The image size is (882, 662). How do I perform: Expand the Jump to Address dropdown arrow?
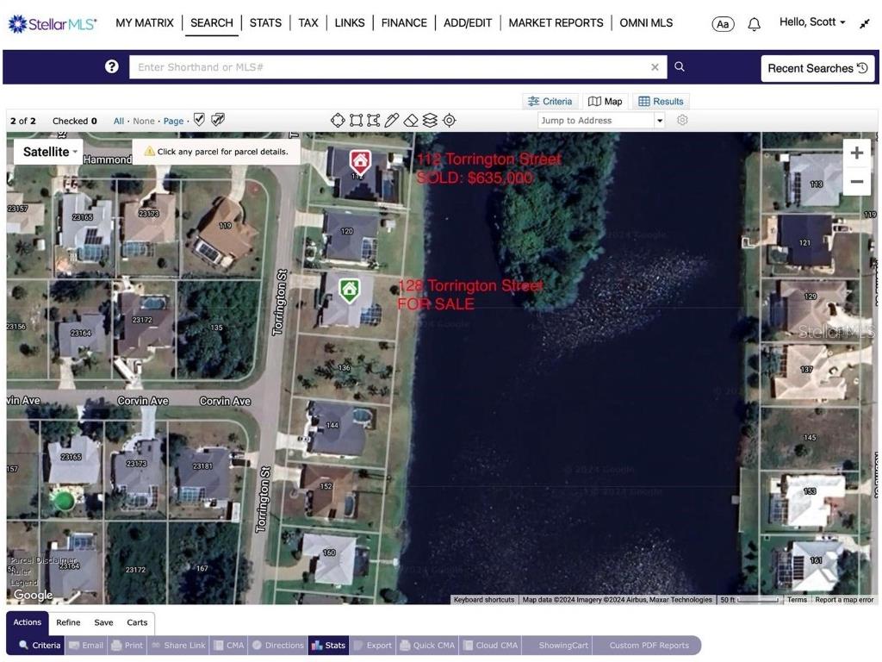pyautogui.click(x=659, y=120)
